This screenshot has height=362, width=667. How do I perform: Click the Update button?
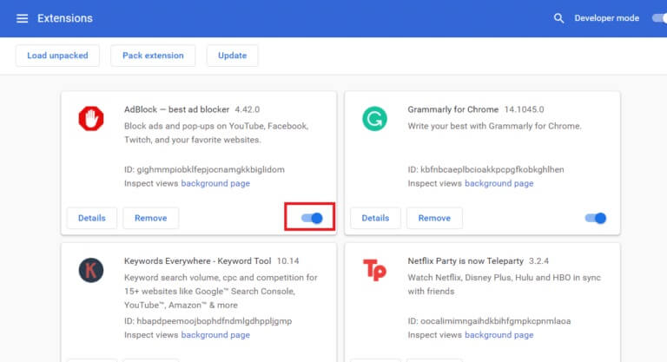[x=232, y=56]
